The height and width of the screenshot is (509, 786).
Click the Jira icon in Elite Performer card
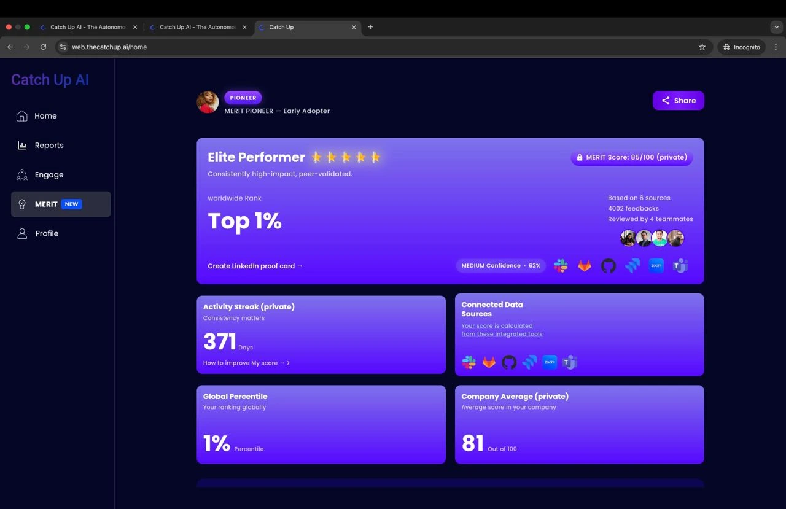pyautogui.click(x=632, y=266)
